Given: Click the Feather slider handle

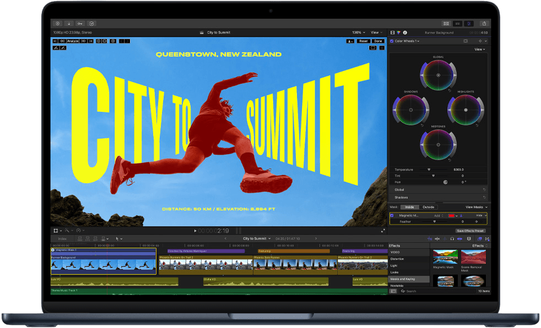Looking at the screenshot, I should 434,222.
